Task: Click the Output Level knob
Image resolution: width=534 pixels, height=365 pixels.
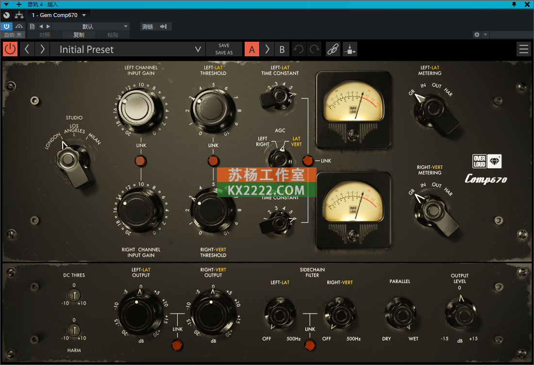Action: (x=460, y=314)
